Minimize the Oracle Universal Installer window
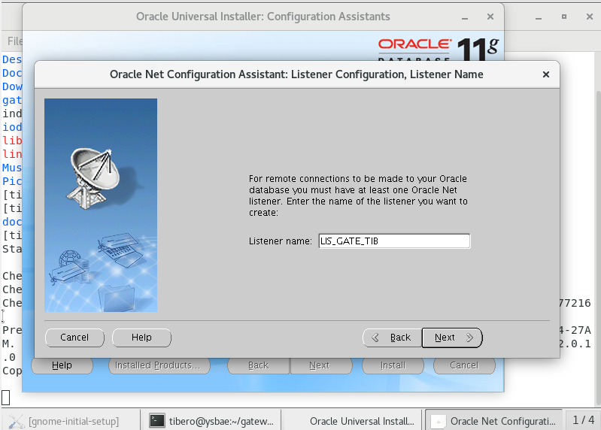Image resolution: width=601 pixels, height=430 pixels. [x=465, y=17]
